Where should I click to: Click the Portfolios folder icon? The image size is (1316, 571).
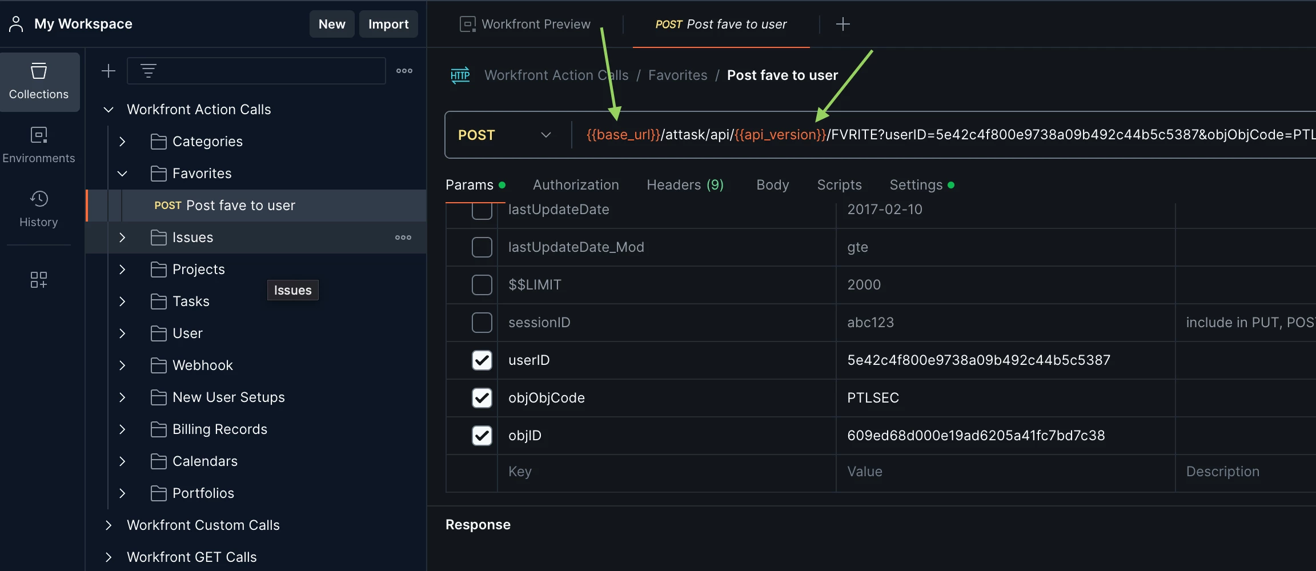pos(159,493)
